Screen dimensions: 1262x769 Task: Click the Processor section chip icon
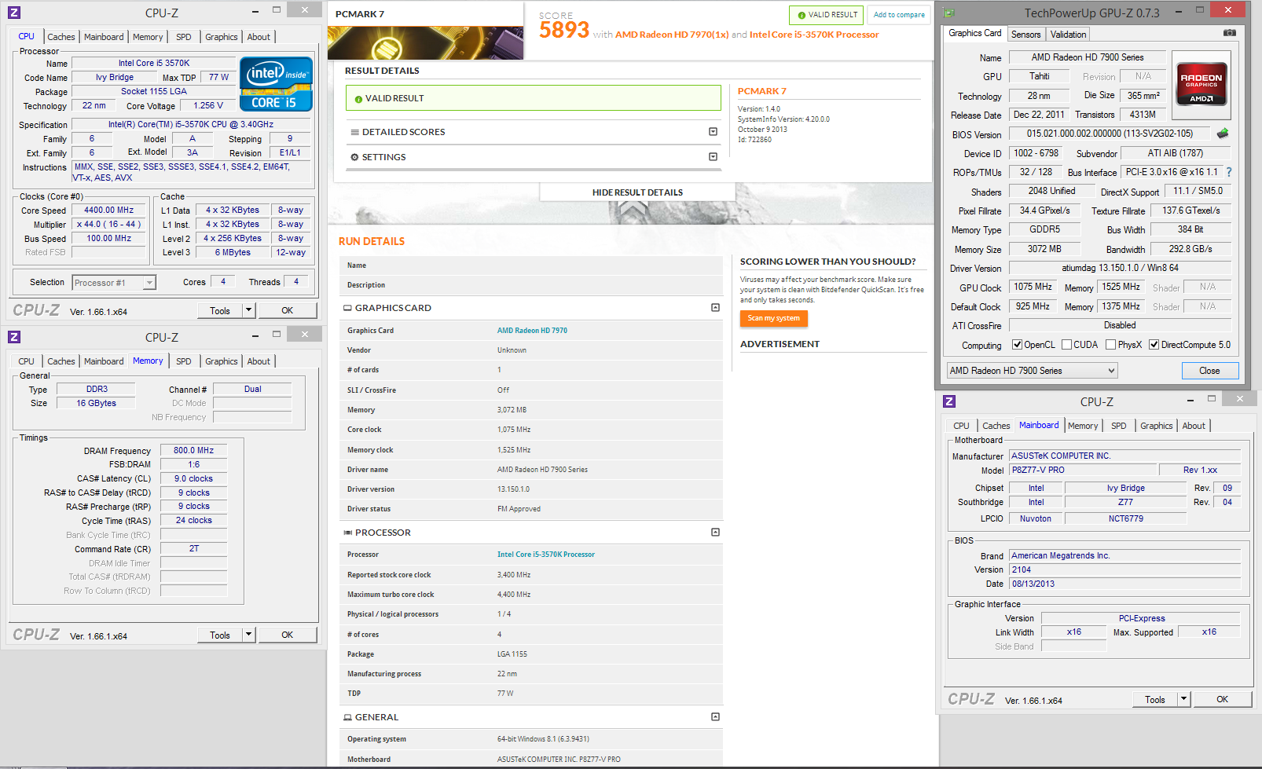pos(347,533)
